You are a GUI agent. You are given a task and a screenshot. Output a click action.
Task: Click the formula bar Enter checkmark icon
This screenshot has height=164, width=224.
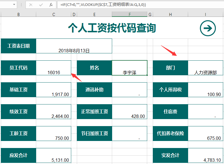[x=41, y=5]
